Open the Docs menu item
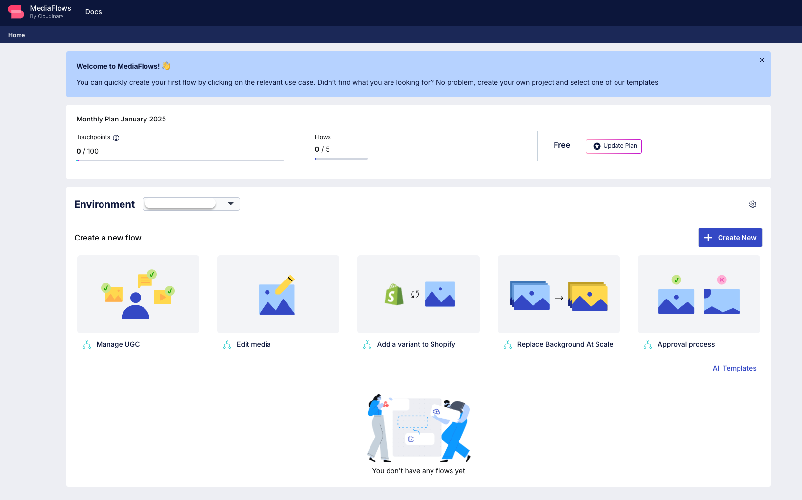 (93, 12)
